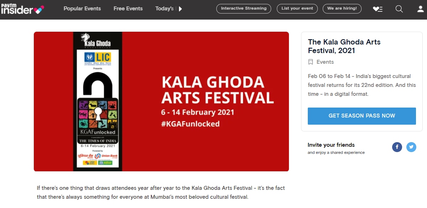This screenshot has height=208, width=427.
Task: Open the user profile icon
Action: coord(421,9)
